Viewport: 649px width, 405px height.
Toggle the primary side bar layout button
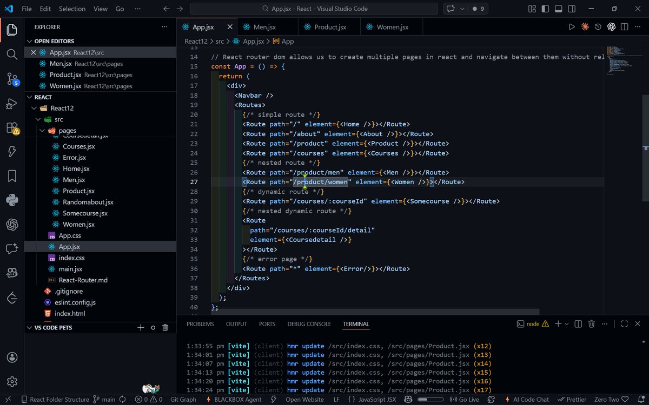[545, 9]
